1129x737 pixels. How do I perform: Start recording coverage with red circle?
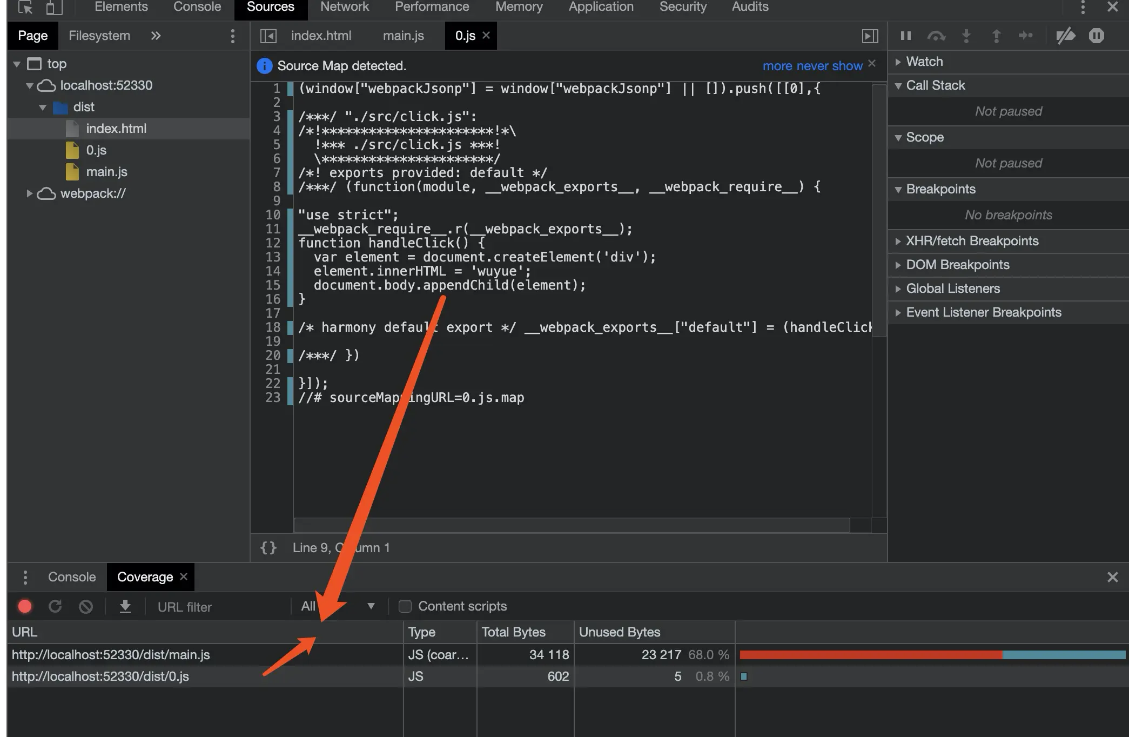pyautogui.click(x=25, y=607)
